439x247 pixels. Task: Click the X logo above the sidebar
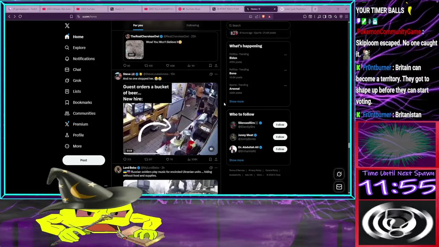[x=67, y=26]
